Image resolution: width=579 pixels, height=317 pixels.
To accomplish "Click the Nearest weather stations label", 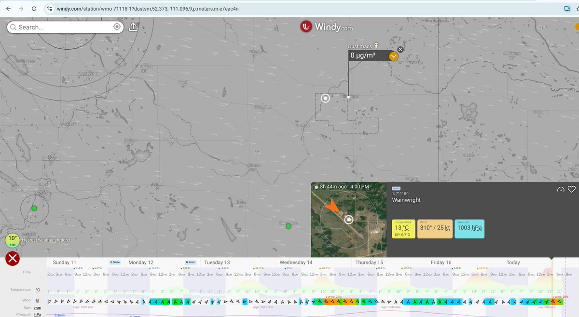I will (x=46, y=240).
